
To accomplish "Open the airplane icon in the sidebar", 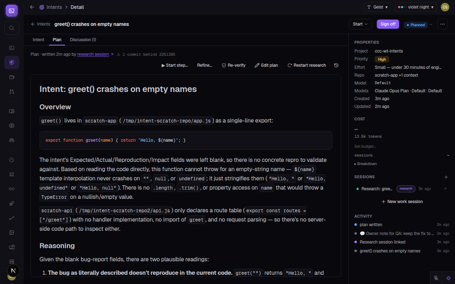I will [x=12, y=174].
